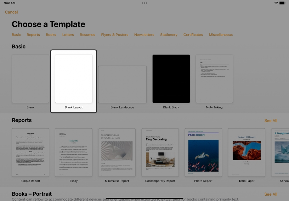This screenshot has width=289, height=201.
Task: Choose the Blank Black template
Action: tap(171, 79)
